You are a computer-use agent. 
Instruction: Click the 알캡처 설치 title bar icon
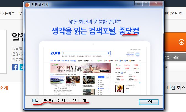(28, 5)
